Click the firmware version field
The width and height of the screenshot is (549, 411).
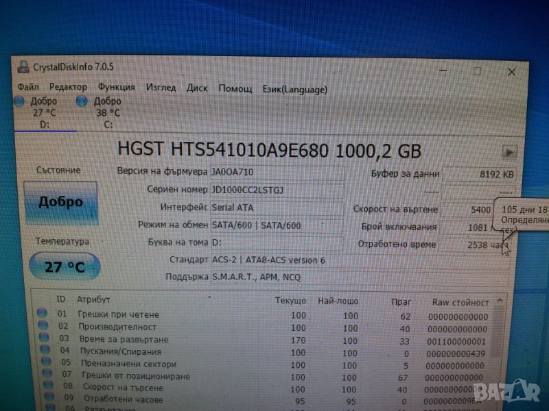pyautogui.click(x=277, y=172)
